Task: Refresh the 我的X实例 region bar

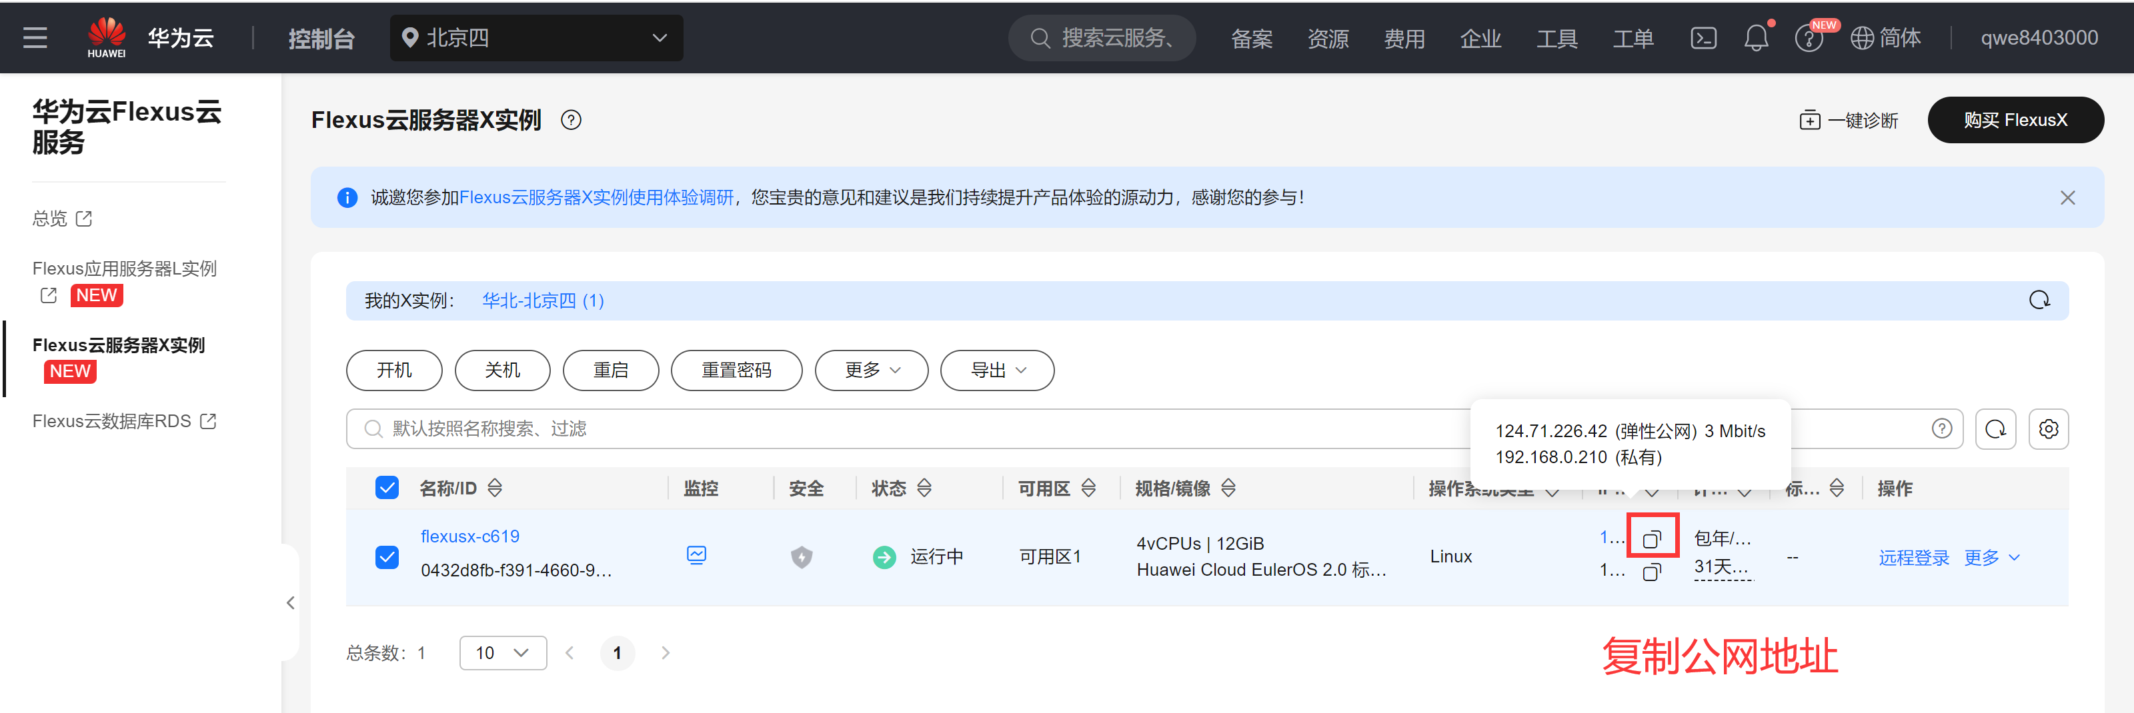Action: pyautogui.click(x=2039, y=300)
